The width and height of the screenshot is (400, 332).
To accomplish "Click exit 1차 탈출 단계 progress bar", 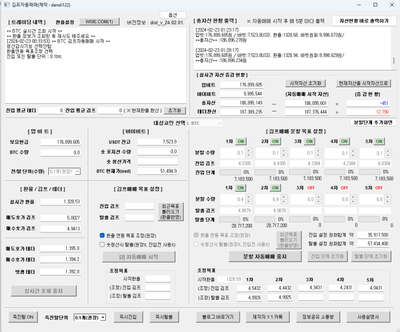I will pyautogui.click(x=229, y=220).
